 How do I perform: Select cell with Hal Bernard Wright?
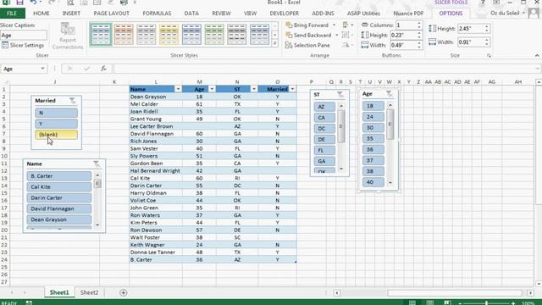pos(156,171)
